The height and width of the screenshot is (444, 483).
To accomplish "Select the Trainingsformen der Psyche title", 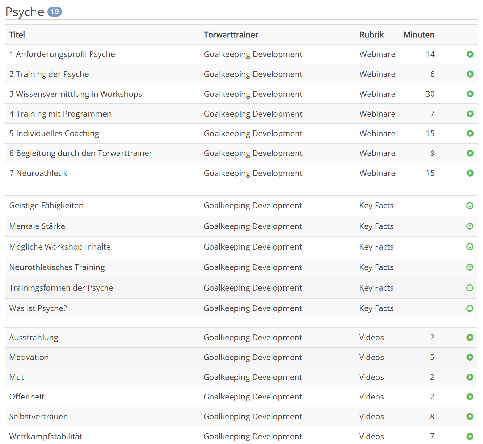I will pyautogui.click(x=61, y=288).
